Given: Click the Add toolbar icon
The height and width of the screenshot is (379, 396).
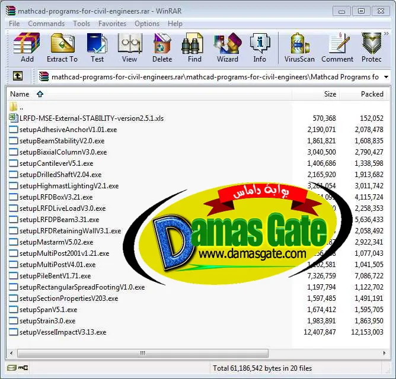Looking at the screenshot, I should point(27,43).
